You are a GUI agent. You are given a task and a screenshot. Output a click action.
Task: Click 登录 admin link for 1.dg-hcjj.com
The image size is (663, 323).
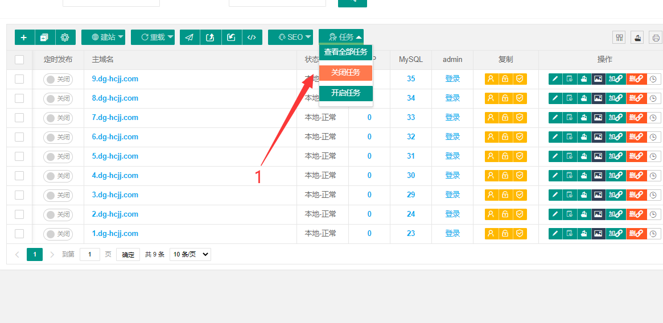click(452, 234)
